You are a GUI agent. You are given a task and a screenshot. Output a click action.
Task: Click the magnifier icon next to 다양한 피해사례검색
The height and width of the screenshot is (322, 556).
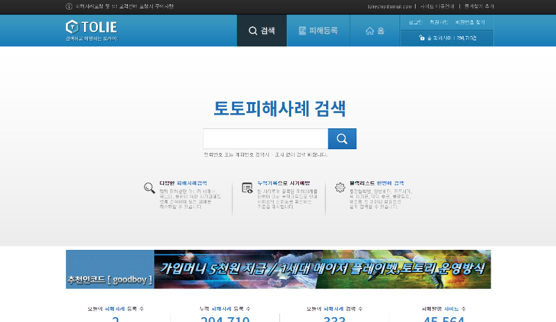point(149,187)
